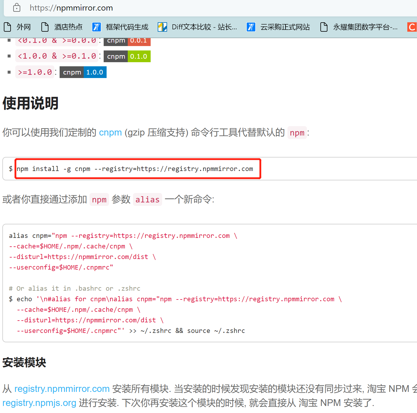Screen dimensions: 417x413
Task: Open the orange C bookmark icon
Action: [x=412, y=27]
